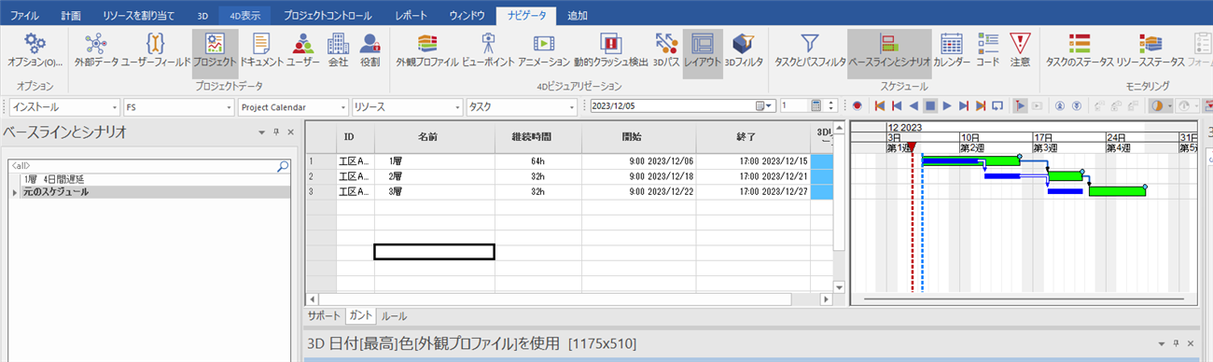Open タスクとパスフィルタ

pos(810,49)
